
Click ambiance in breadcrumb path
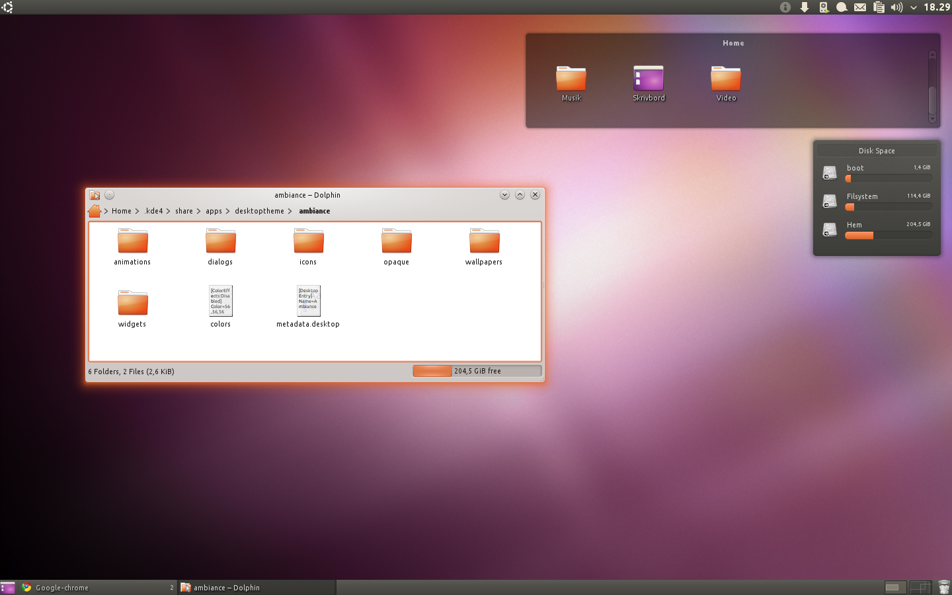click(315, 211)
